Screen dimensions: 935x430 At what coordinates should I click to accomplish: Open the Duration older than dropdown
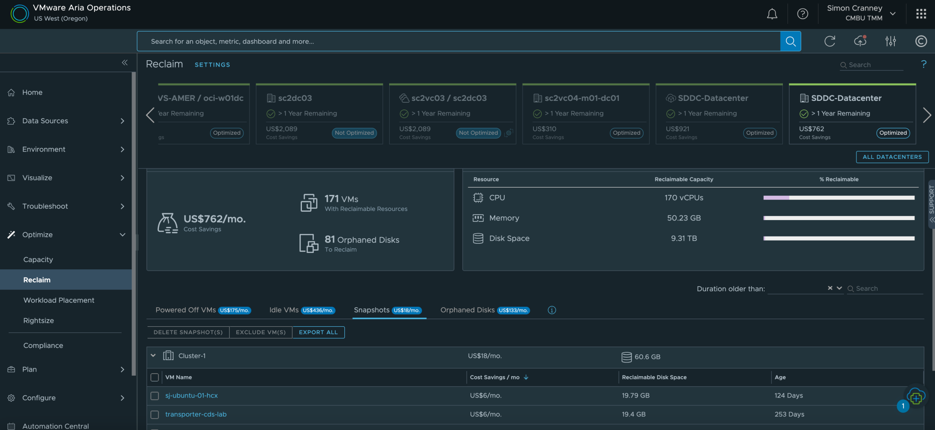[840, 288]
